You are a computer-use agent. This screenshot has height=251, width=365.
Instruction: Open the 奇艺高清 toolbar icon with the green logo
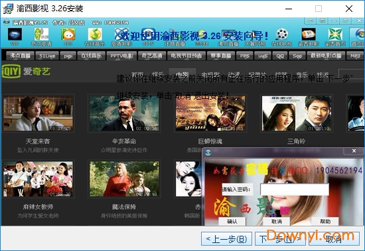tap(41, 37)
